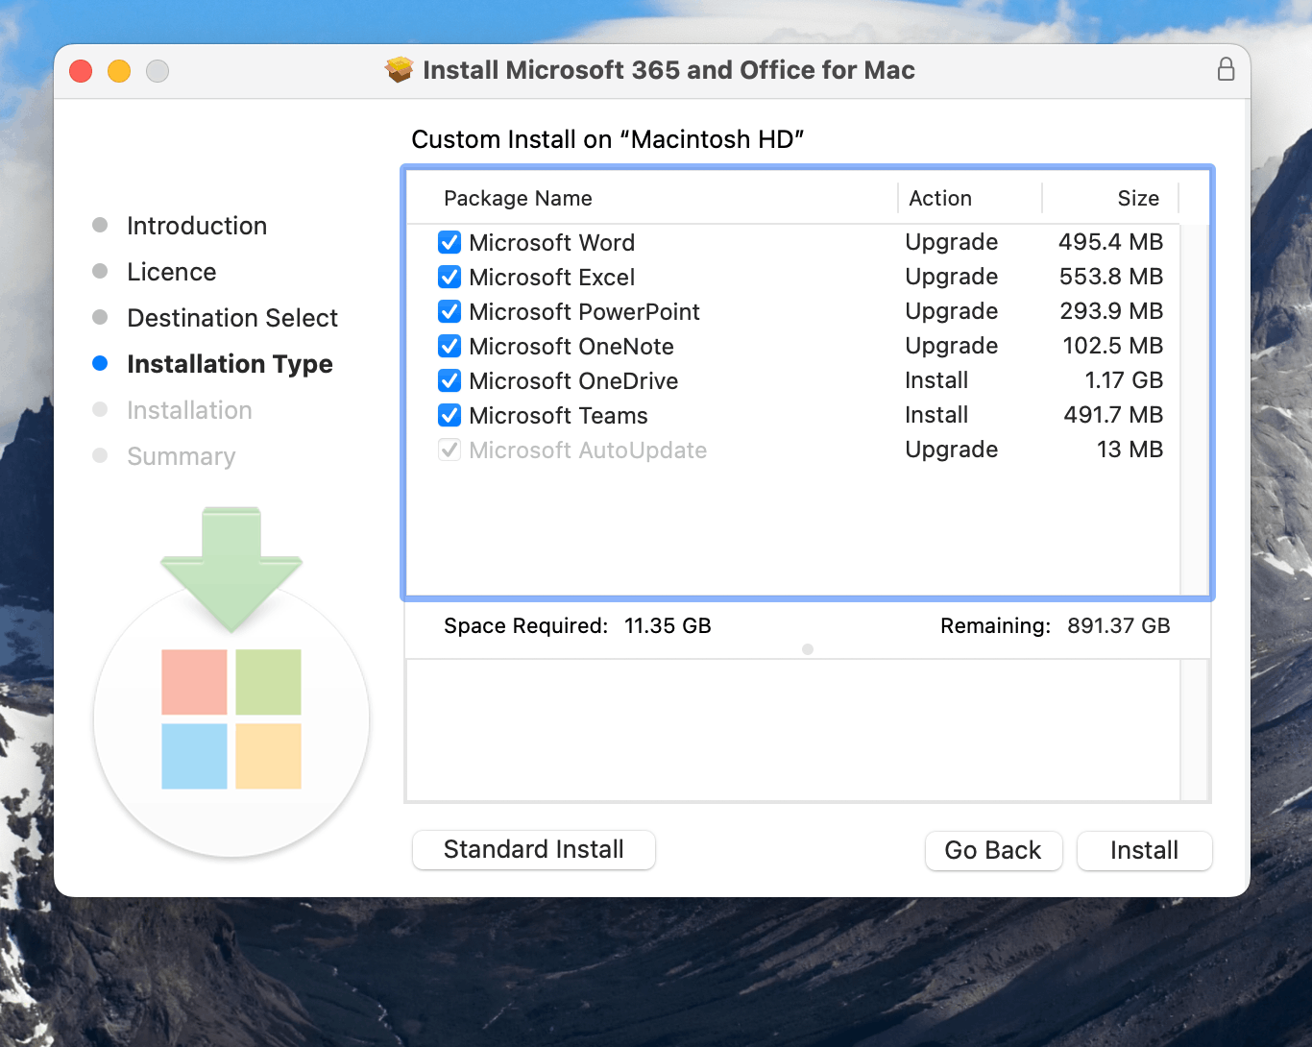Select the Microsoft Word row label

click(x=551, y=242)
